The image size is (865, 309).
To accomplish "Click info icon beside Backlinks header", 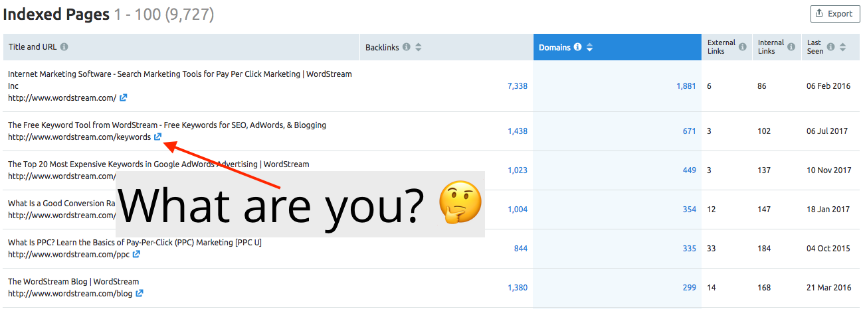I will pos(406,47).
